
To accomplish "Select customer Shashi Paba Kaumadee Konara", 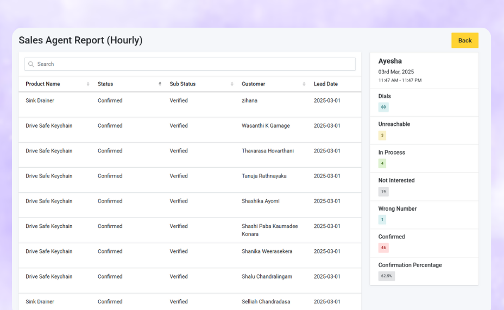I will pyautogui.click(x=270, y=230).
